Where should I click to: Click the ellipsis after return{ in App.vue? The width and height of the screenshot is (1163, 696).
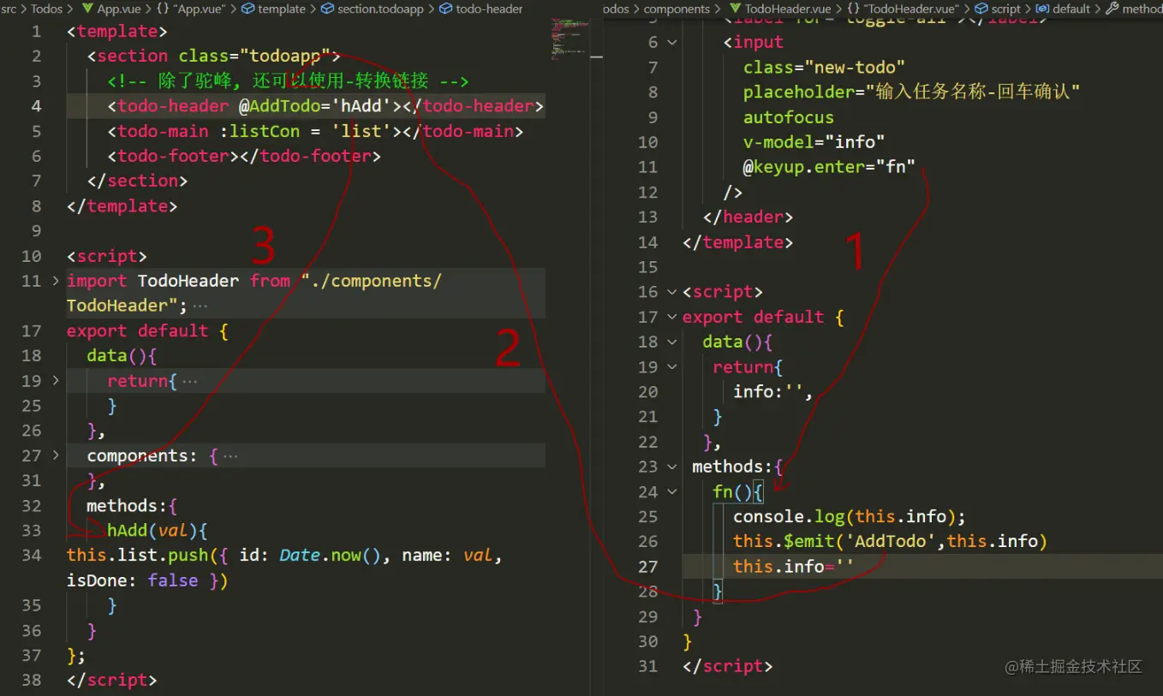pos(189,381)
